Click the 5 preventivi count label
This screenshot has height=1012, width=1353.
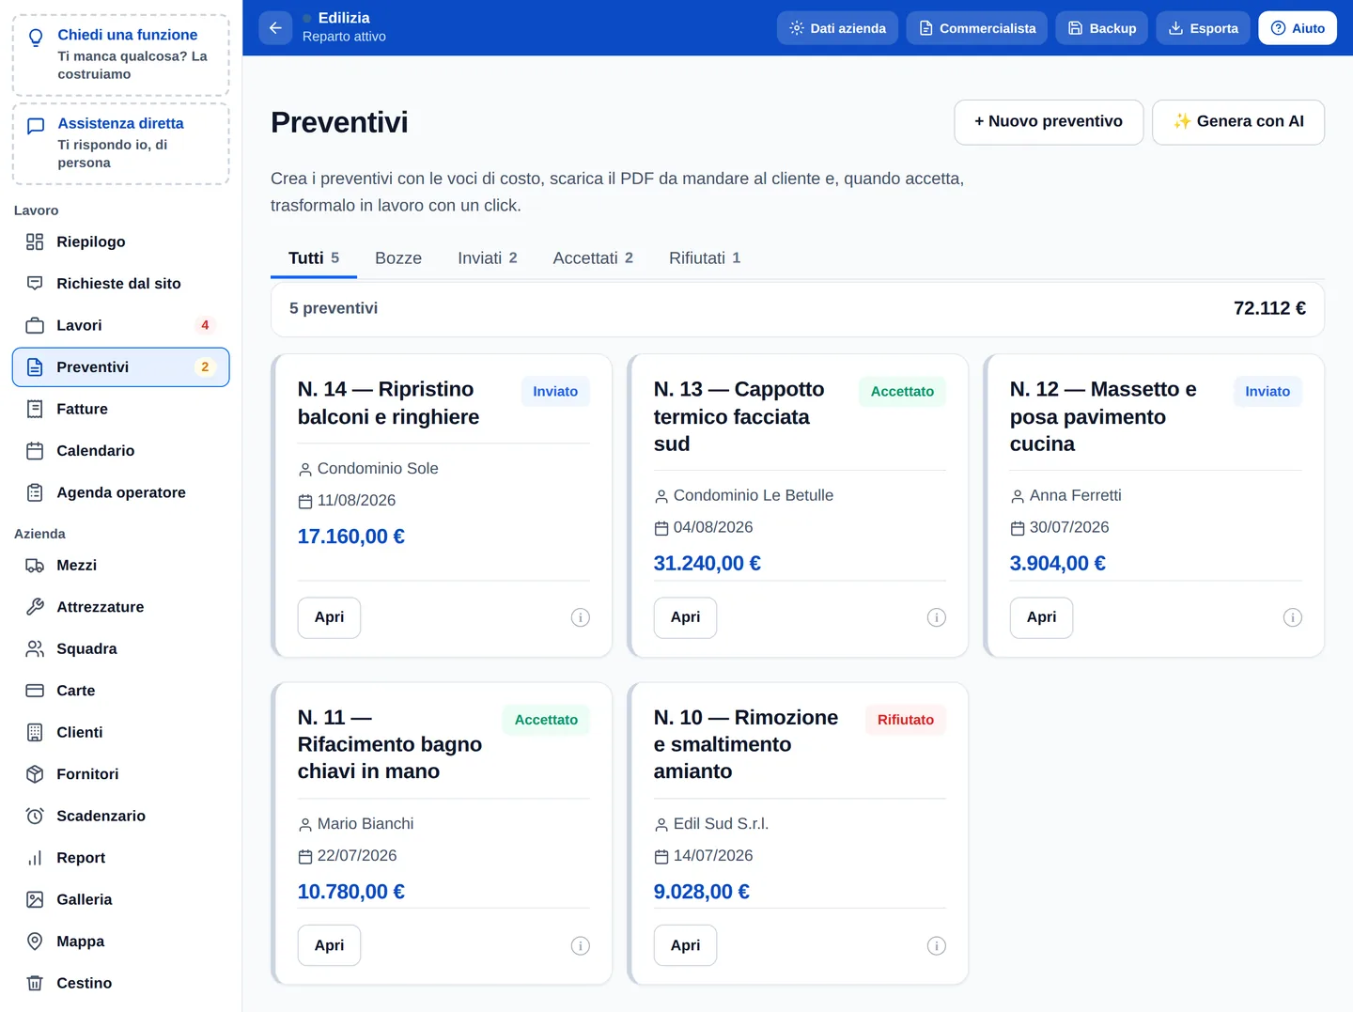(334, 308)
